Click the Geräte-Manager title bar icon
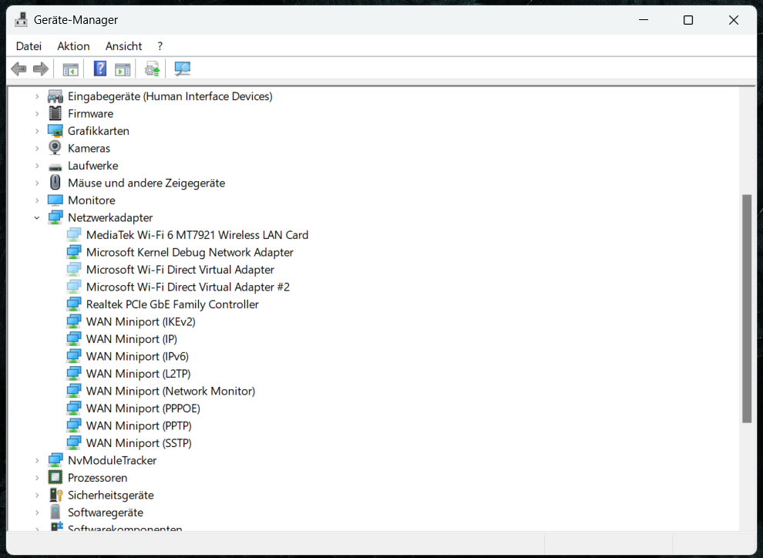 coord(21,20)
